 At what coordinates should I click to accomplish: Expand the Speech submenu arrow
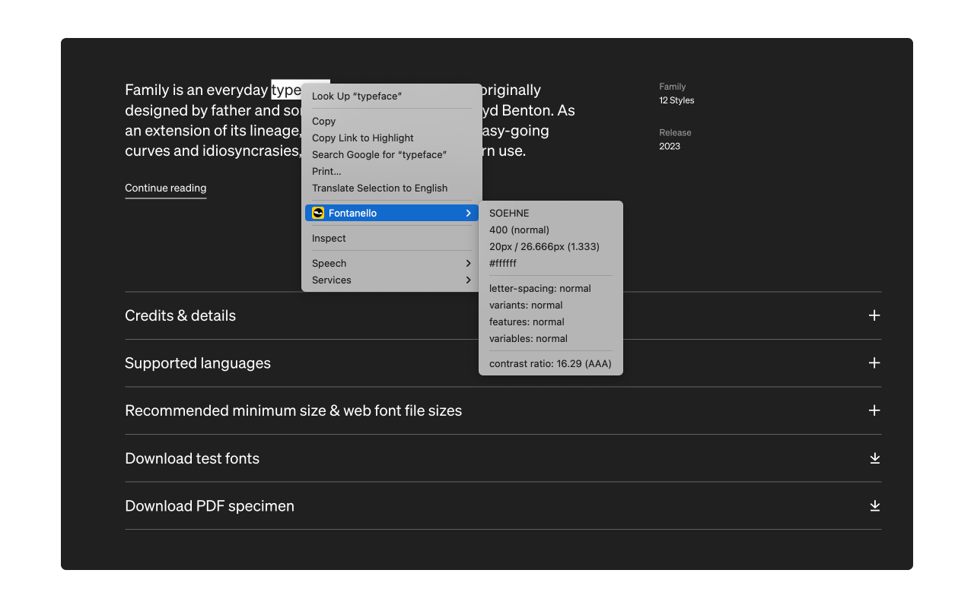468,264
